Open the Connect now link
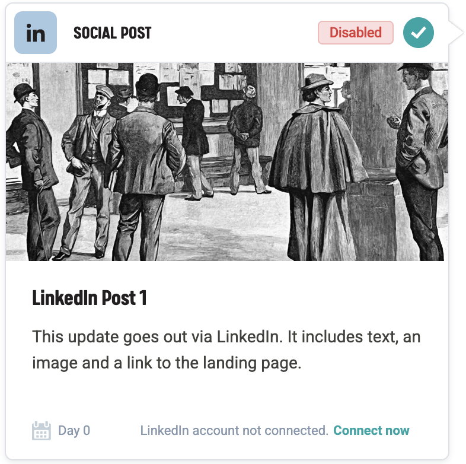Image resolution: width=466 pixels, height=464 pixels. [371, 430]
